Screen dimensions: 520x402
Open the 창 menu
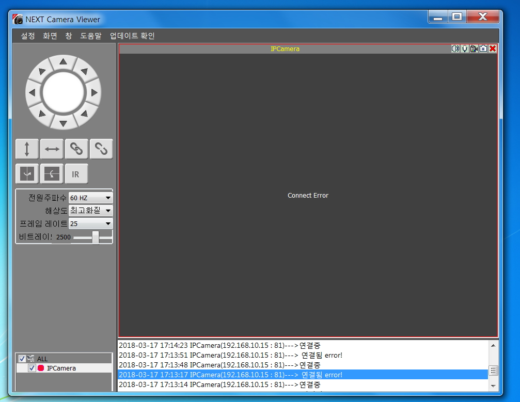tap(69, 36)
